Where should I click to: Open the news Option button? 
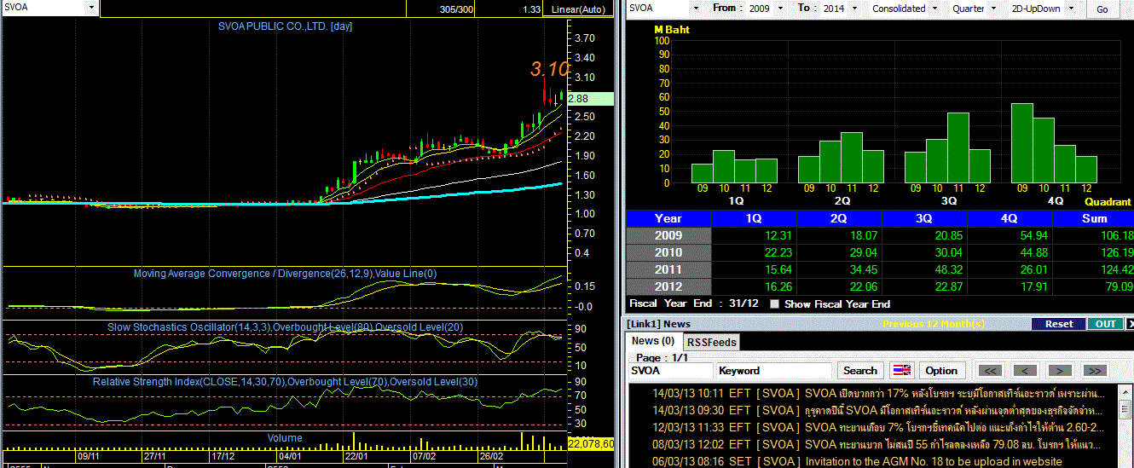click(x=941, y=371)
